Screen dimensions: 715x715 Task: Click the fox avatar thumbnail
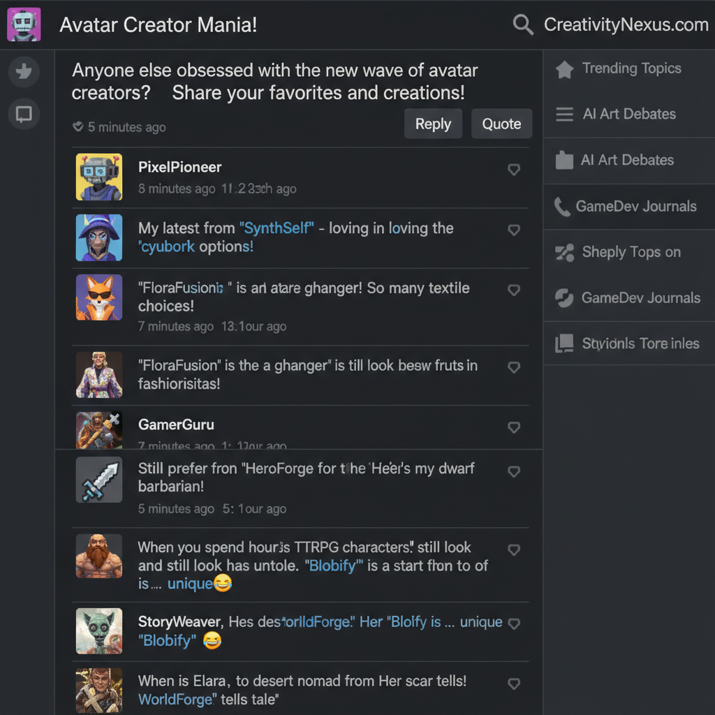coord(99,297)
